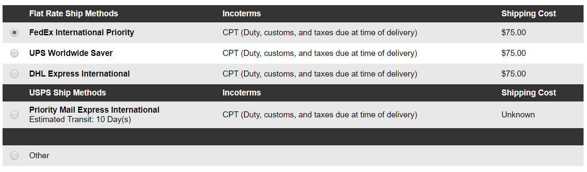Click the FedEx International Priority label
This screenshot has width=587, height=172.
pos(82,33)
